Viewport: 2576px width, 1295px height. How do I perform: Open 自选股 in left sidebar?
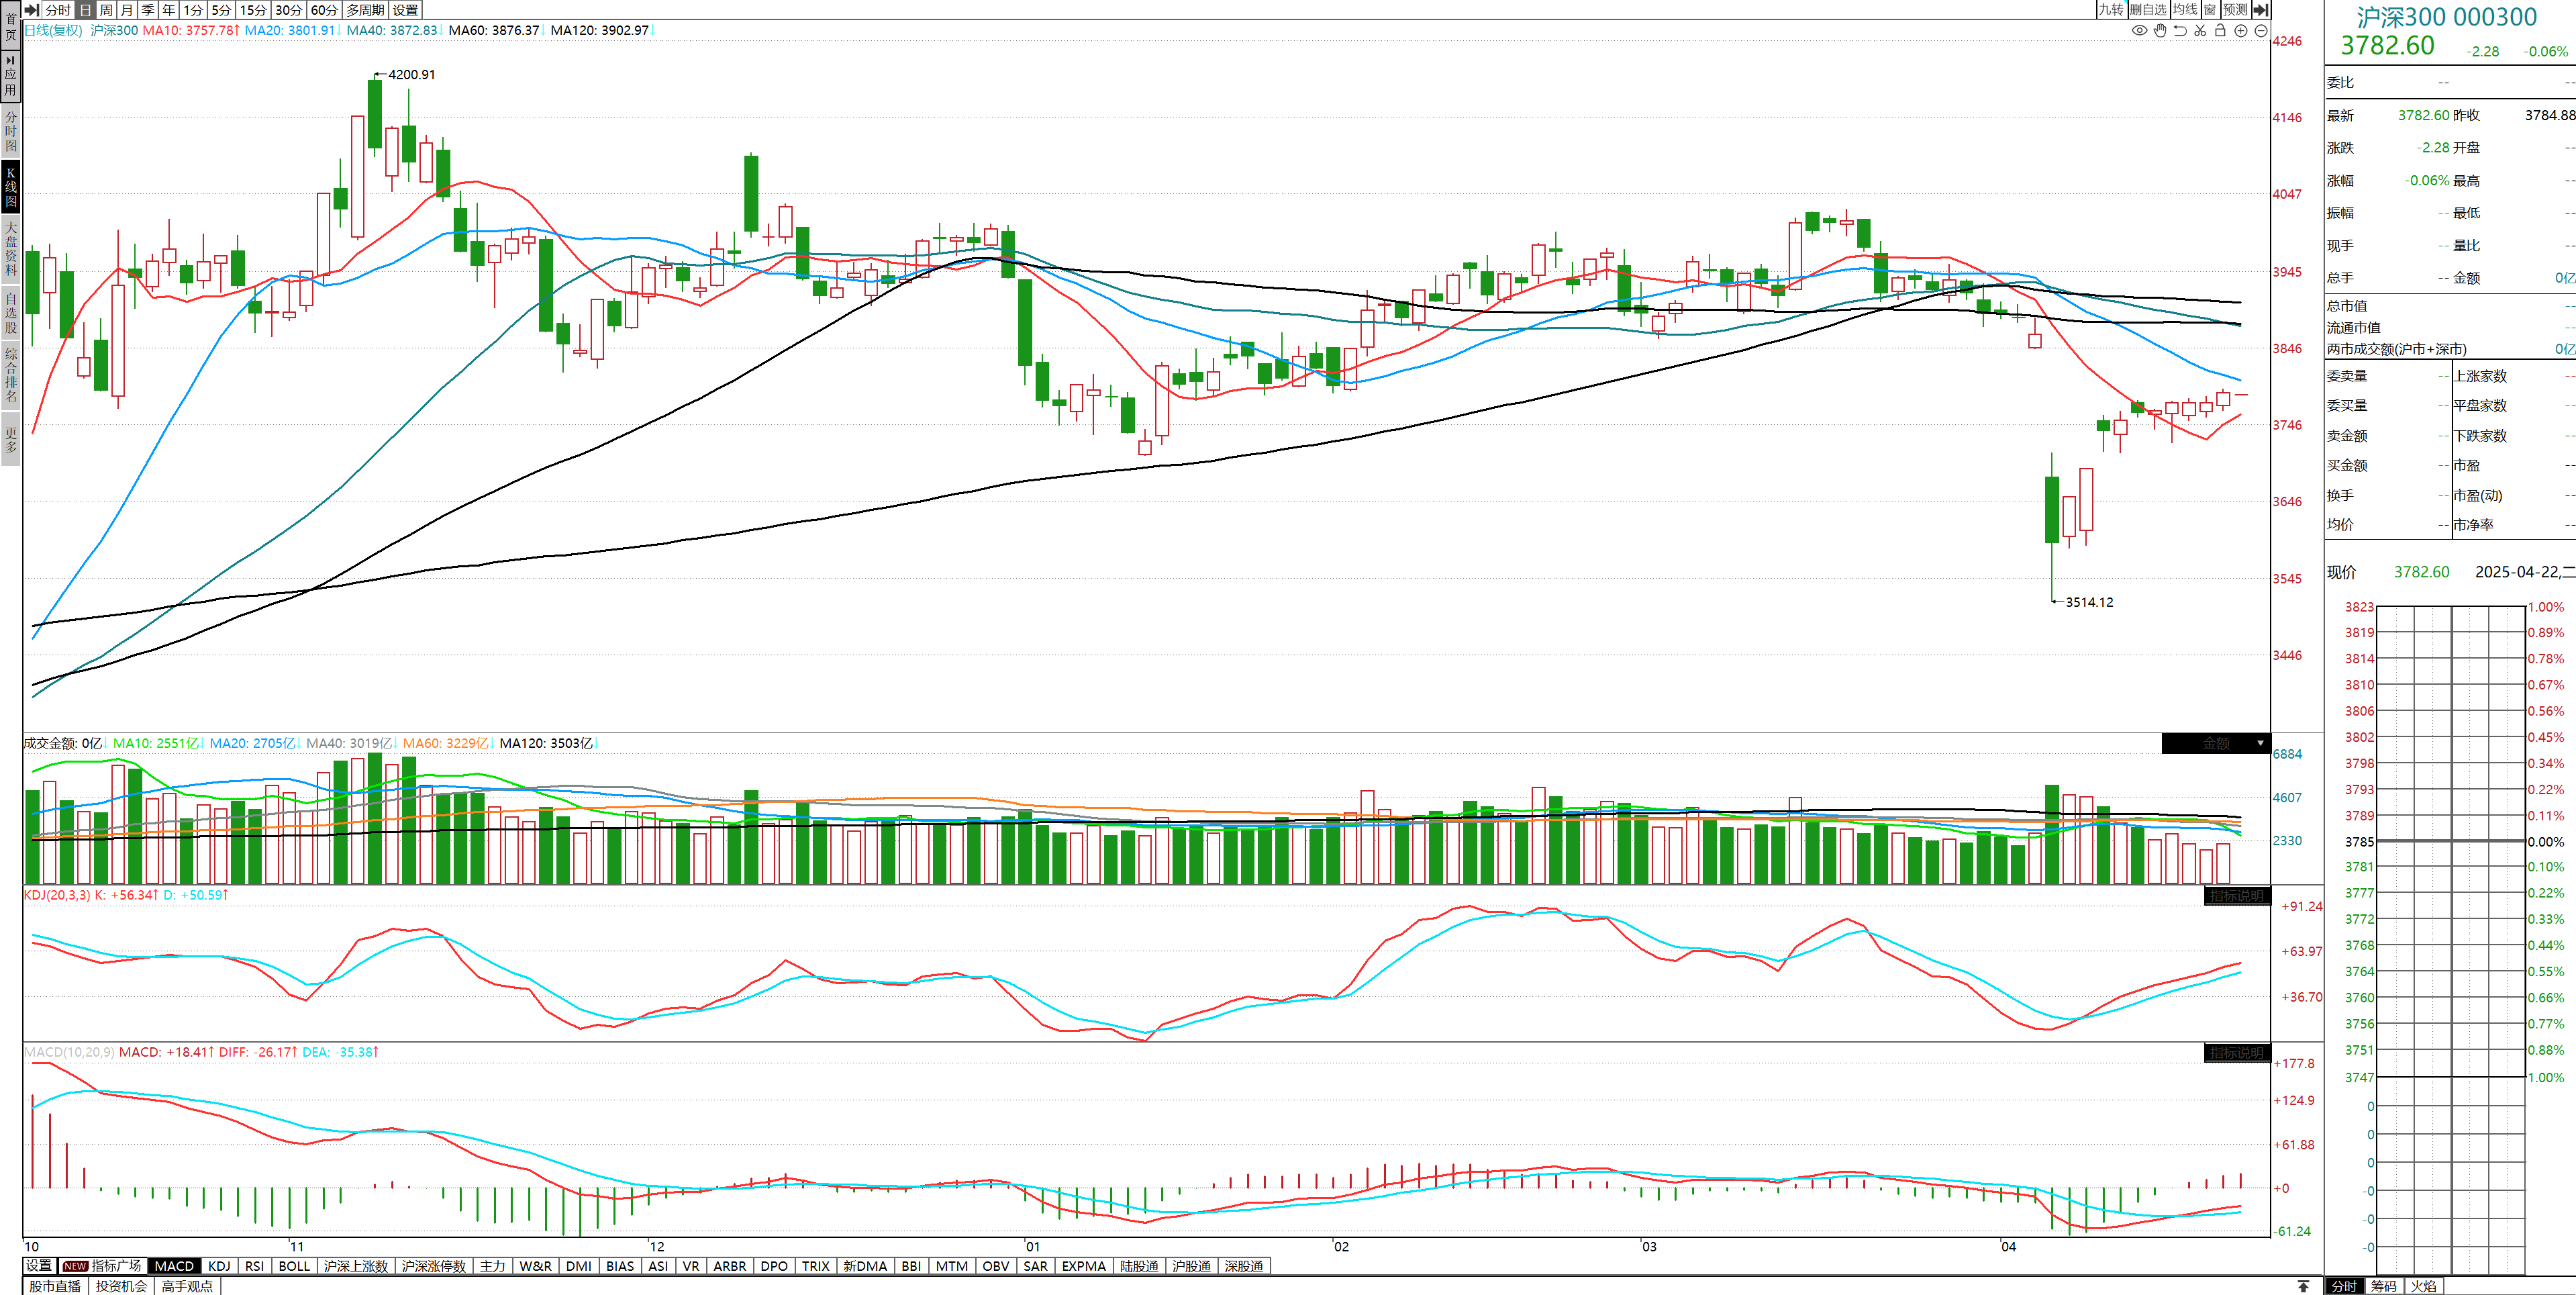10,312
